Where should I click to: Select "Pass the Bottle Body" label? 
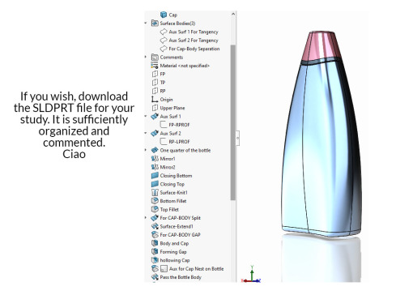click(x=181, y=277)
